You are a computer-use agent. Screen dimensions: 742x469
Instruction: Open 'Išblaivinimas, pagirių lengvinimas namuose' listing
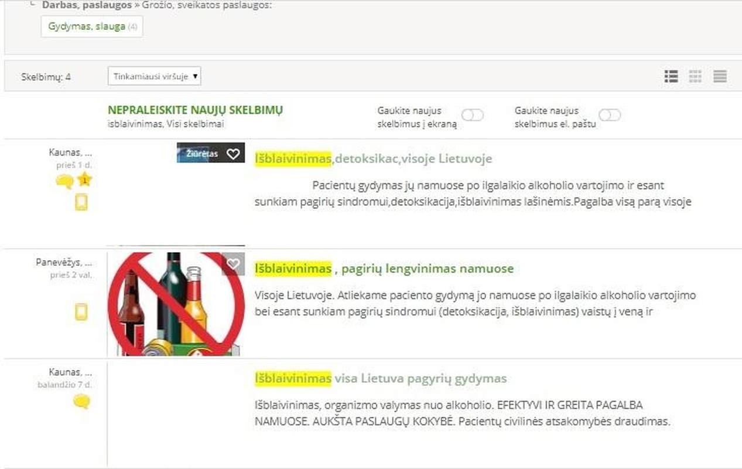[x=384, y=269]
